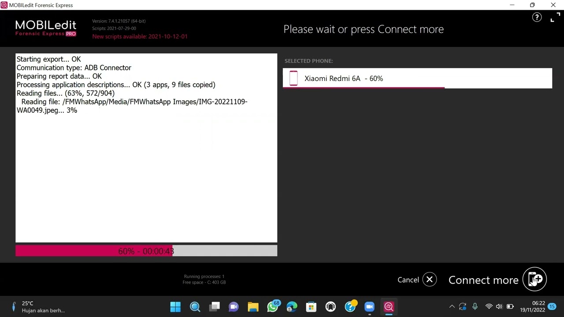The width and height of the screenshot is (564, 317).
Task: Open the Get Help question mark app
Action: [x=350, y=307]
